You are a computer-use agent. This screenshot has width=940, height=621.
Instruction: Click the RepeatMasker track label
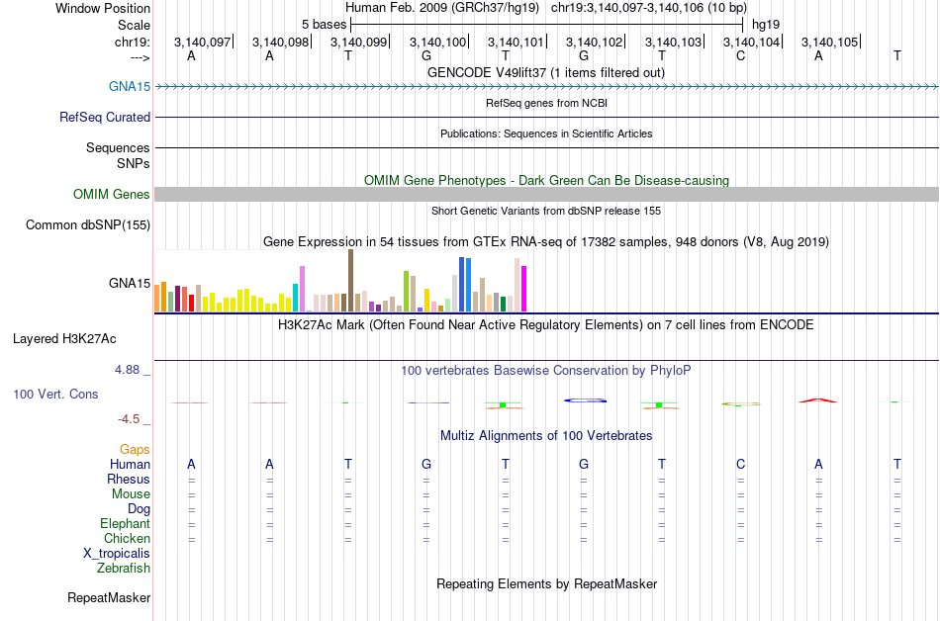pyautogui.click(x=109, y=597)
